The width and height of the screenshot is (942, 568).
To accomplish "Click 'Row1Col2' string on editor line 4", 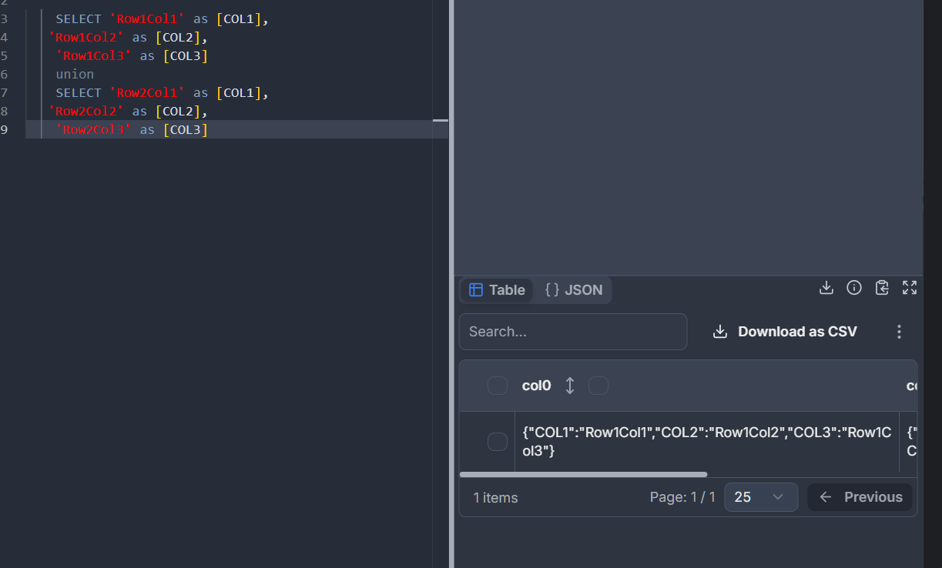I will pos(86,37).
